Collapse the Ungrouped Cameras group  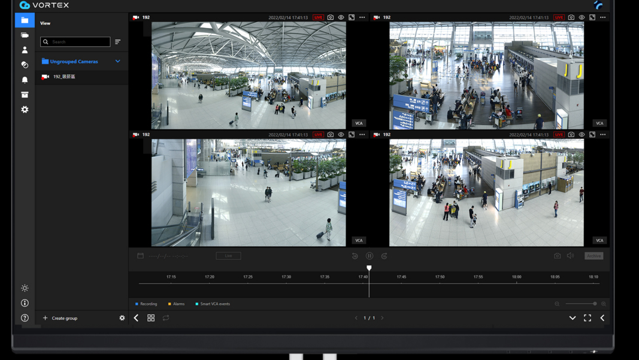tap(117, 61)
